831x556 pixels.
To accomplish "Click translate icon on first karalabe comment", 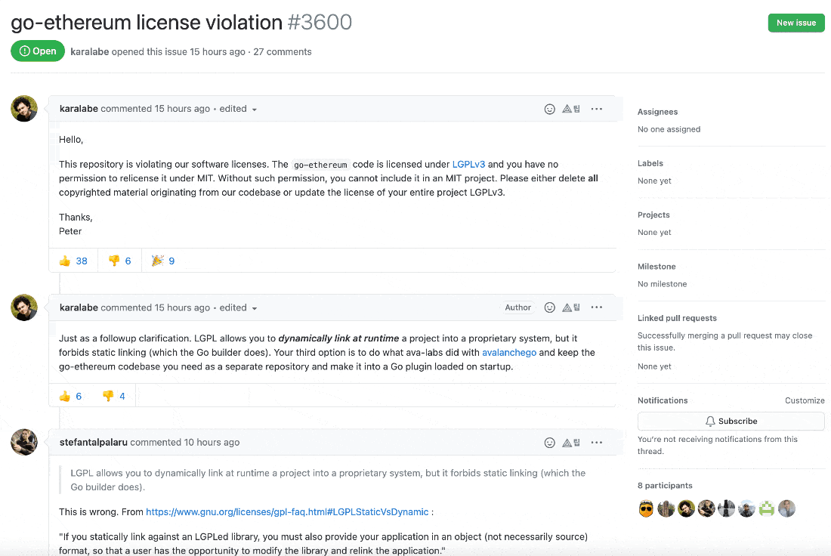I will (x=571, y=109).
